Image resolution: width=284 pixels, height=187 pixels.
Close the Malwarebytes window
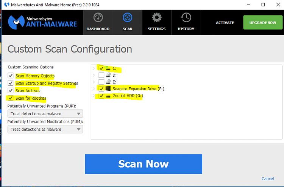tap(278, 5)
